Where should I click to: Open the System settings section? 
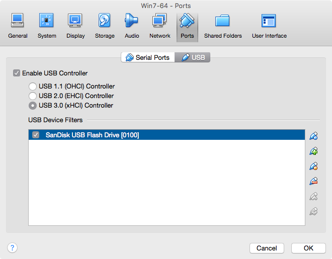coord(47,26)
